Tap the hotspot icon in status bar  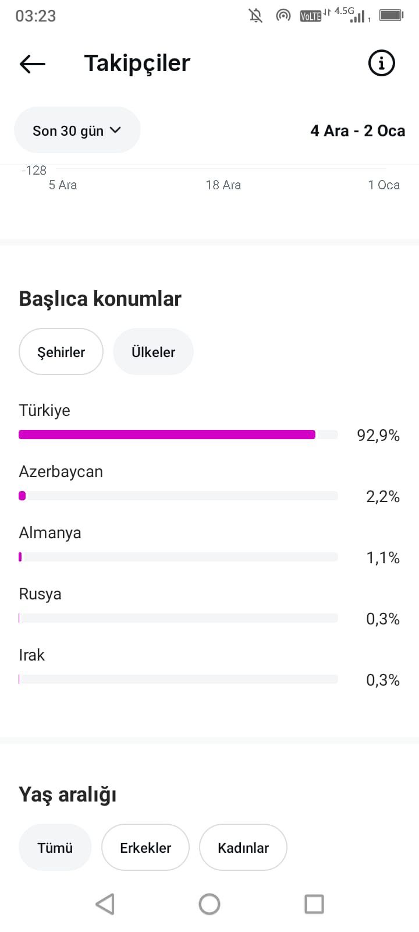pos(283,16)
